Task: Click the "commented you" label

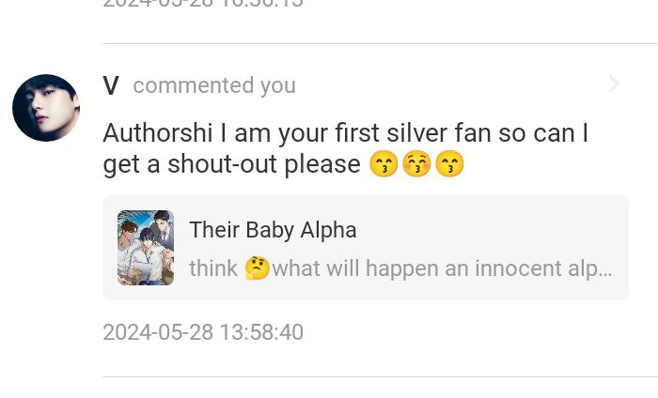Action: 214,85
